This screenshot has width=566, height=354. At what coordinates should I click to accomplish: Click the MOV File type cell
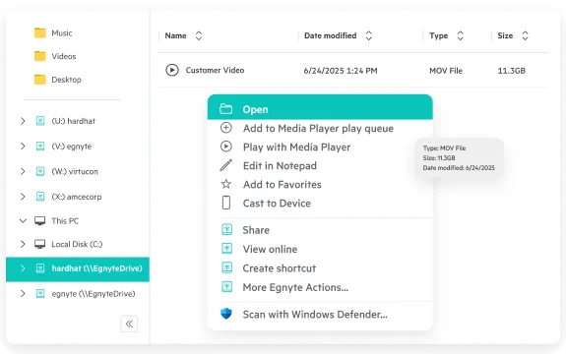click(446, 71)
